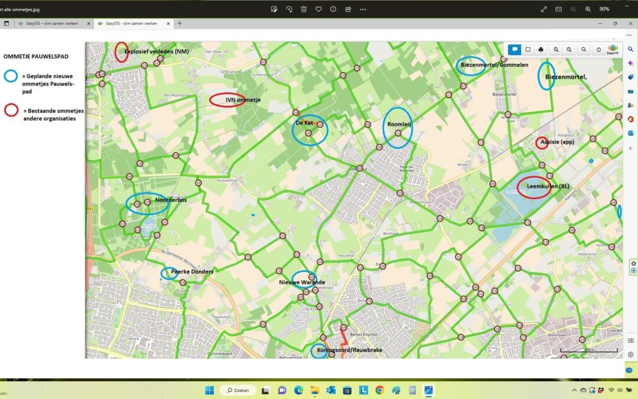Image resolution: width=638 pixels, height=399 pixels.
Task: Open the 90% zoom level dropdown
Action: 604,9
